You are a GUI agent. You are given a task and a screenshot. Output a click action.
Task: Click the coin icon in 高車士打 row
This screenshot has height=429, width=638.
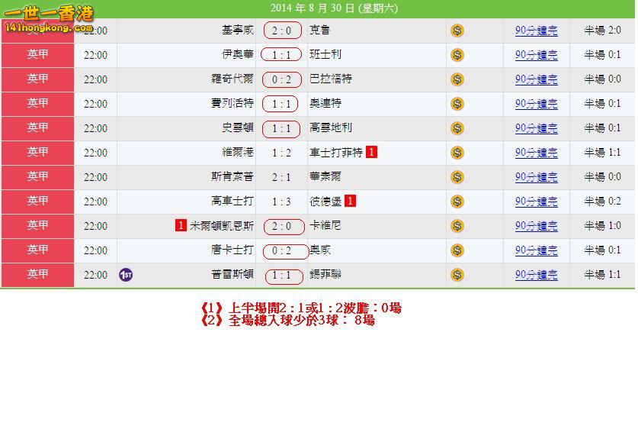457,202
